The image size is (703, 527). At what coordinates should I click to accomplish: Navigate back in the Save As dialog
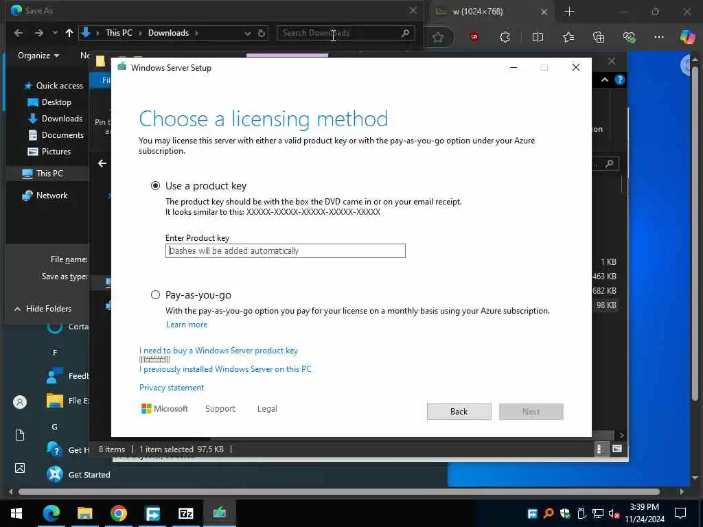point(19,33)
